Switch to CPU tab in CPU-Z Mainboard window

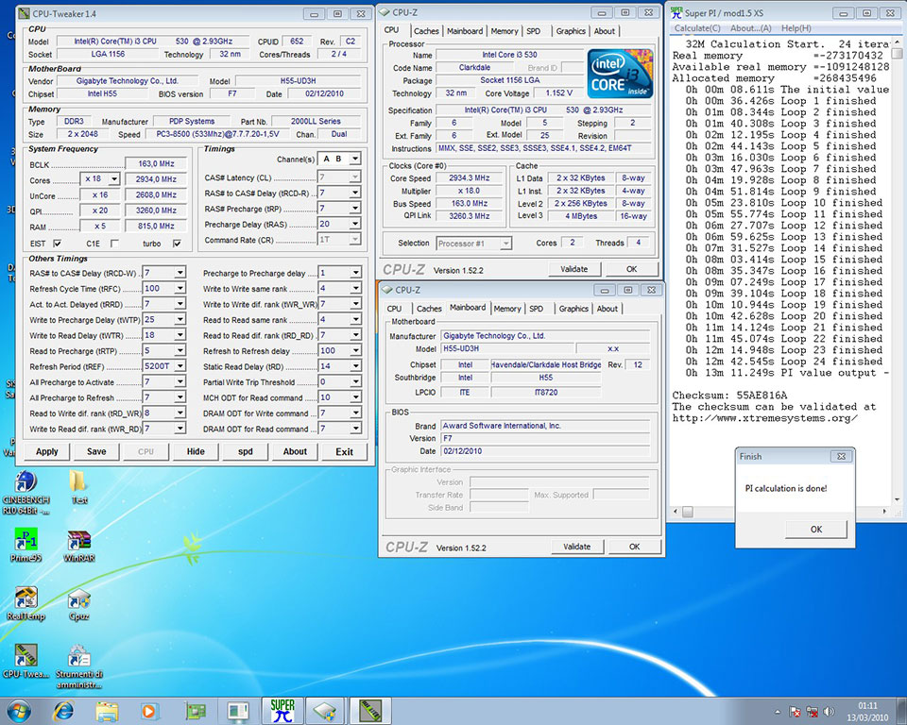pyautogui.click(x=394, y=309)
